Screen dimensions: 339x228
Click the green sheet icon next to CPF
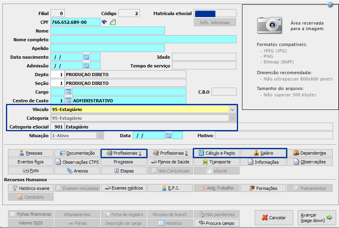pos(113,22)
